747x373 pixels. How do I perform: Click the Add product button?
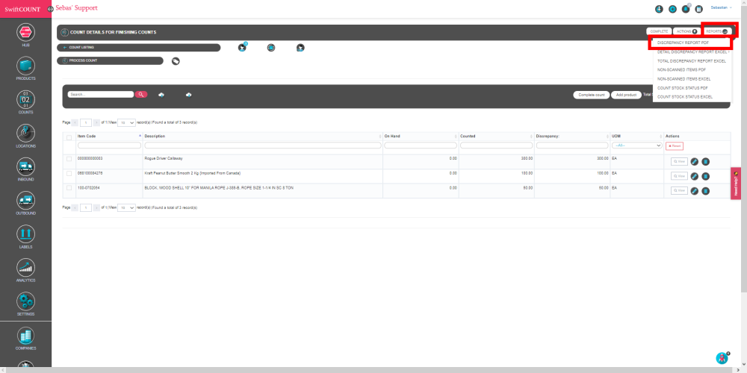pyautogui.click(x=626, y=95)
